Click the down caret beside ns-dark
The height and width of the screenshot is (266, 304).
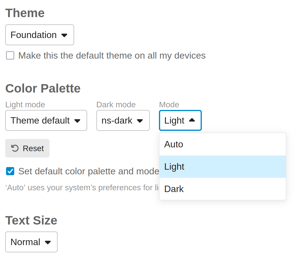140,121
